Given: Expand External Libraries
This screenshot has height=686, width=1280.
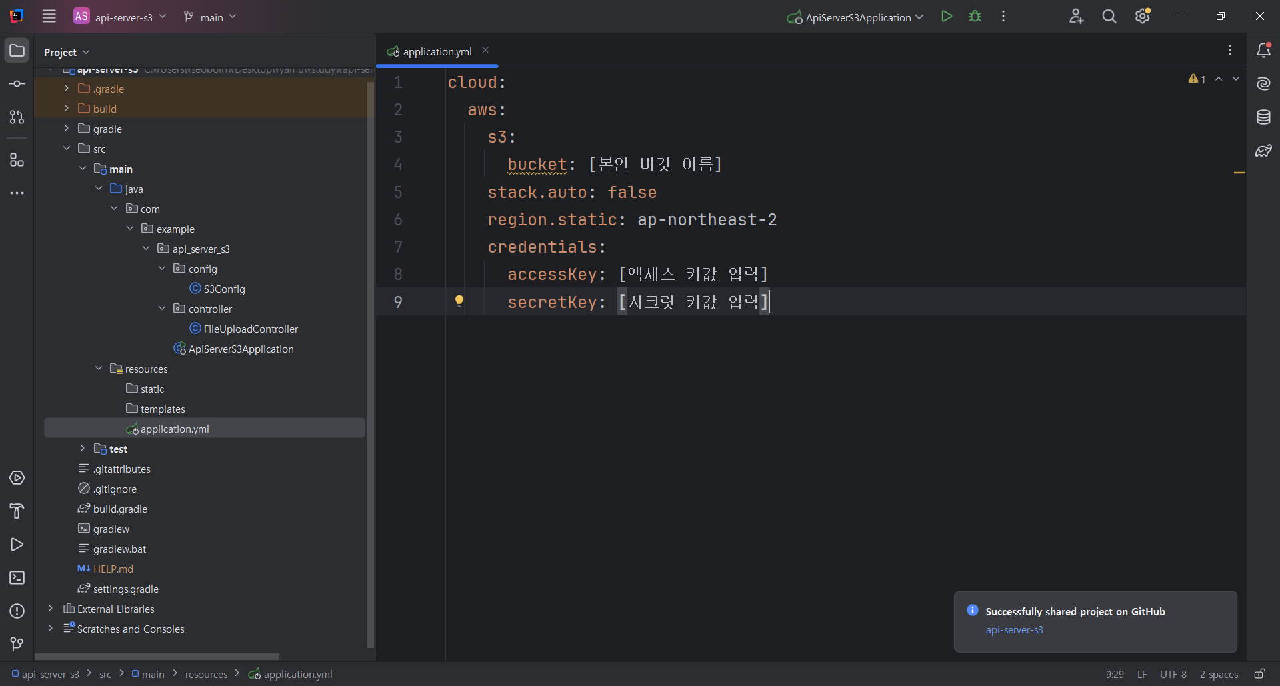Looking at the screenshot, I should coord(50,609).
